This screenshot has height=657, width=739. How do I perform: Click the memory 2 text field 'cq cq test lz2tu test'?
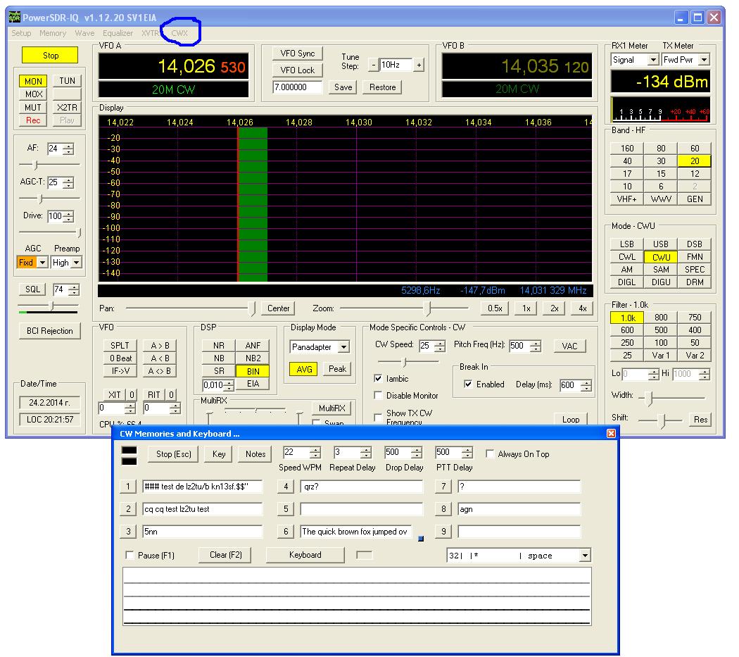point(202,509)
